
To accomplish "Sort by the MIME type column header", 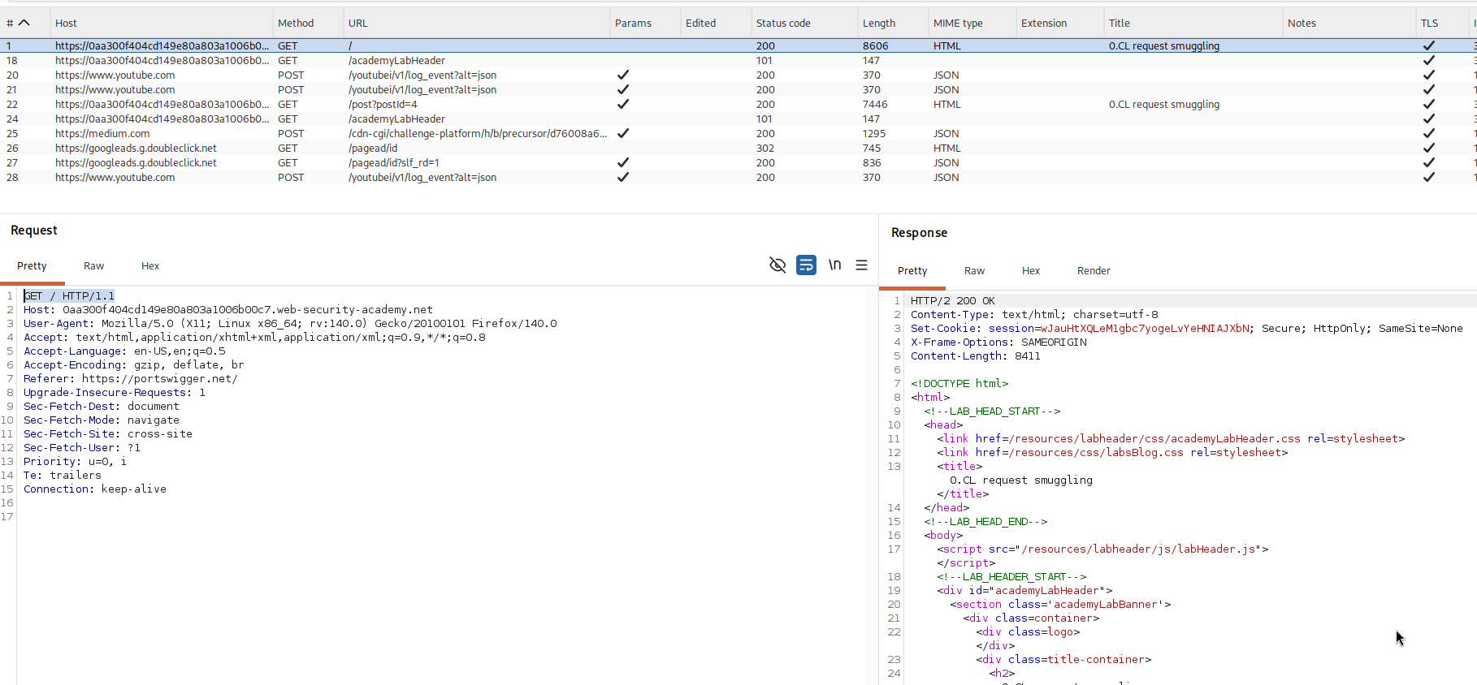I will pos(972,23).
